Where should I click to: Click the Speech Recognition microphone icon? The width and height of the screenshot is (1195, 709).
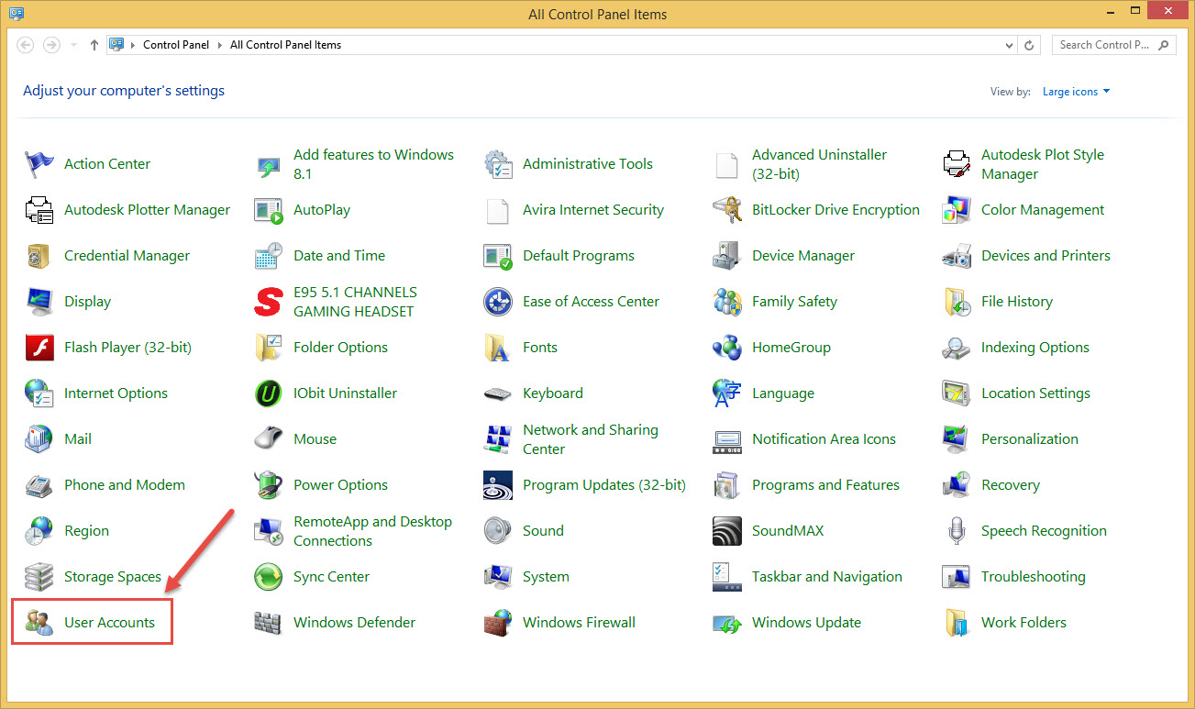click(957, 531)
